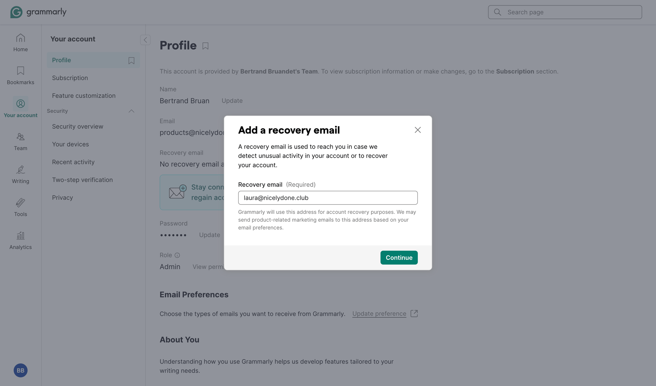Open Feature customization
This screenshot has width=656, height=386.
tap(84, 96)
